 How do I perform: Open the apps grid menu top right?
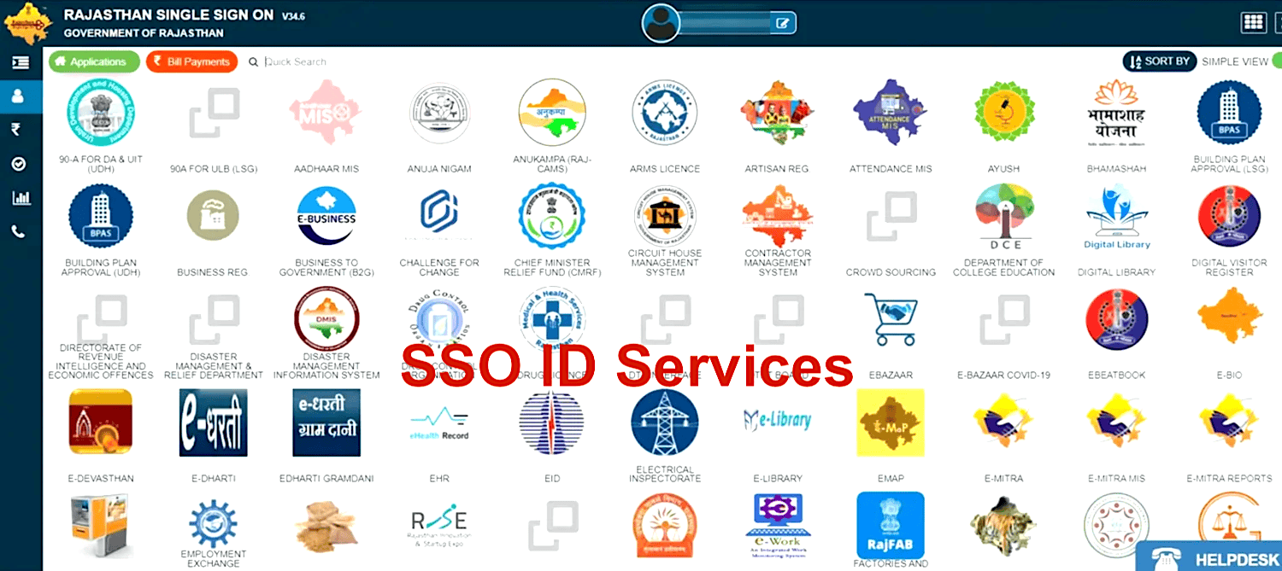1254,22
